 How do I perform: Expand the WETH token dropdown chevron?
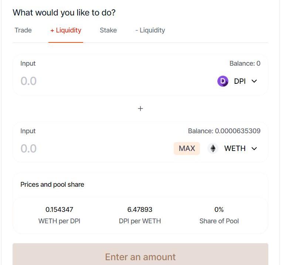pos(254,148)
